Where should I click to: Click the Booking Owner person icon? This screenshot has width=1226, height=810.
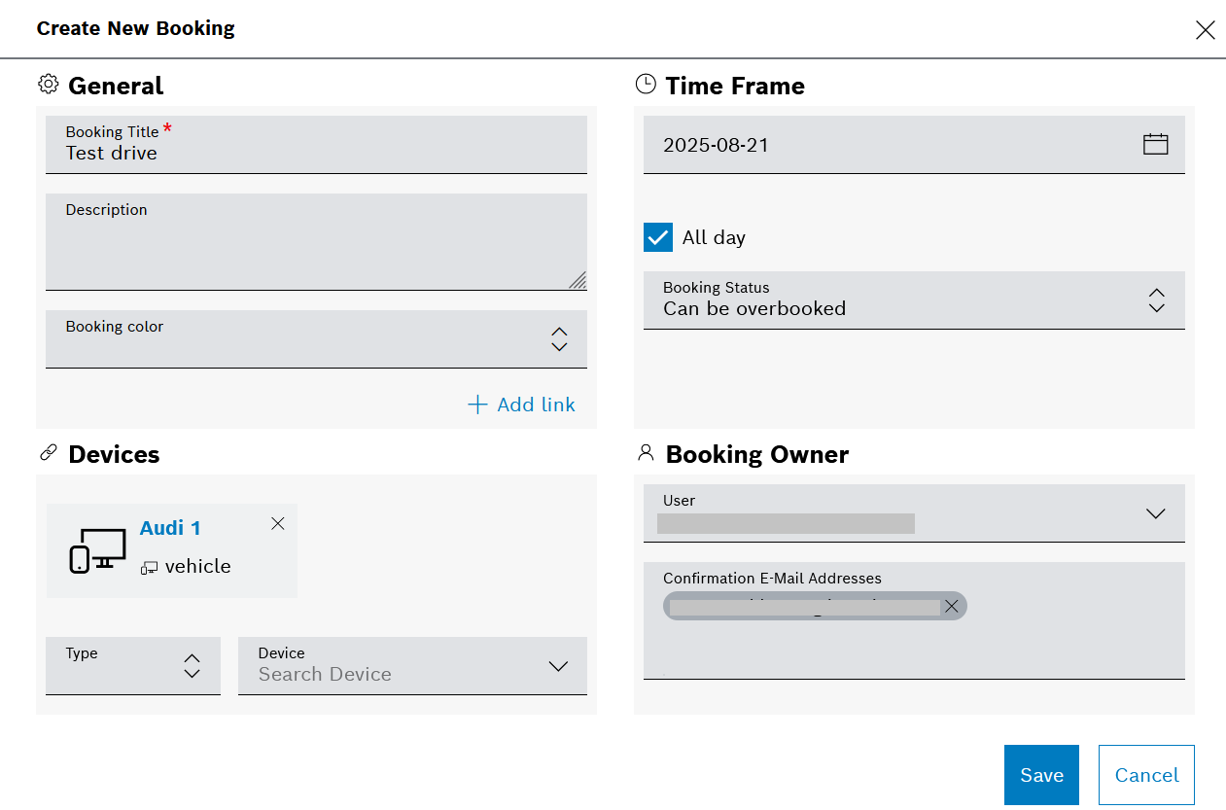[x=646, y=453]
